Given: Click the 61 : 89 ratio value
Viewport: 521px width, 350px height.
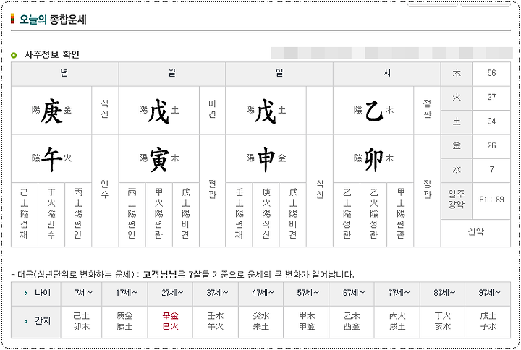Looking at the screenshot, I should 491,200.
